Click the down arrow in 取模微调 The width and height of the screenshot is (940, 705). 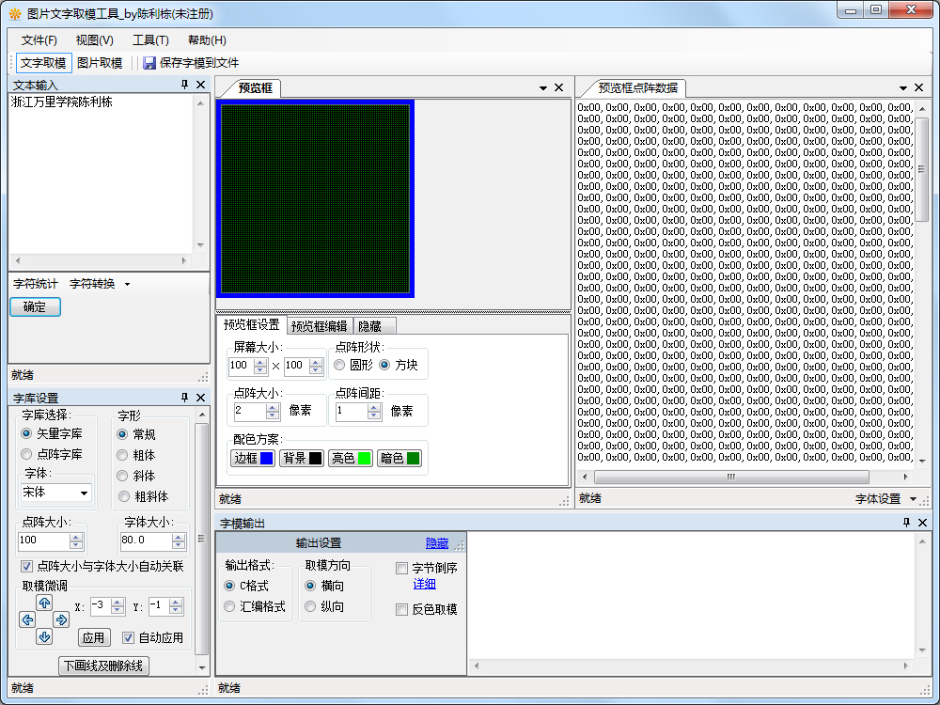tap(43, 636)
